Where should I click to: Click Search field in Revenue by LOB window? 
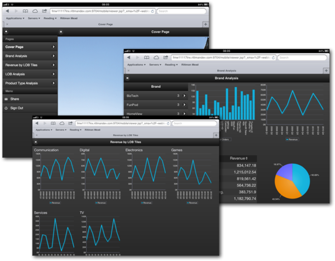tap(194, 124)
